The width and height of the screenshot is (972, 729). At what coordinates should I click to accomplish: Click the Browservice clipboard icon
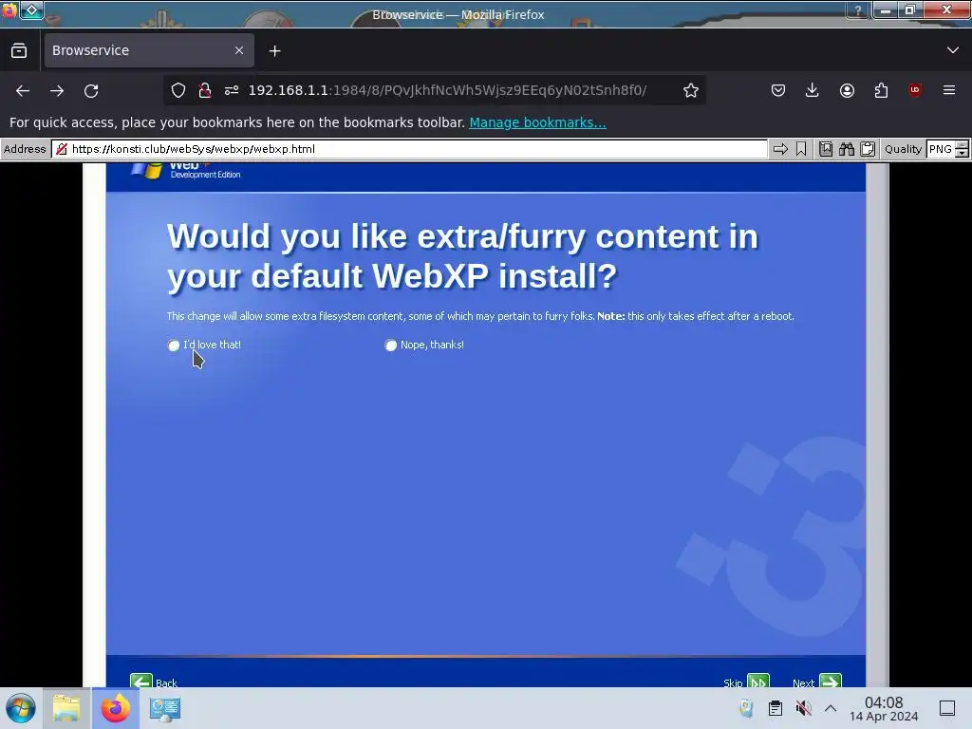tap(868, 149)
